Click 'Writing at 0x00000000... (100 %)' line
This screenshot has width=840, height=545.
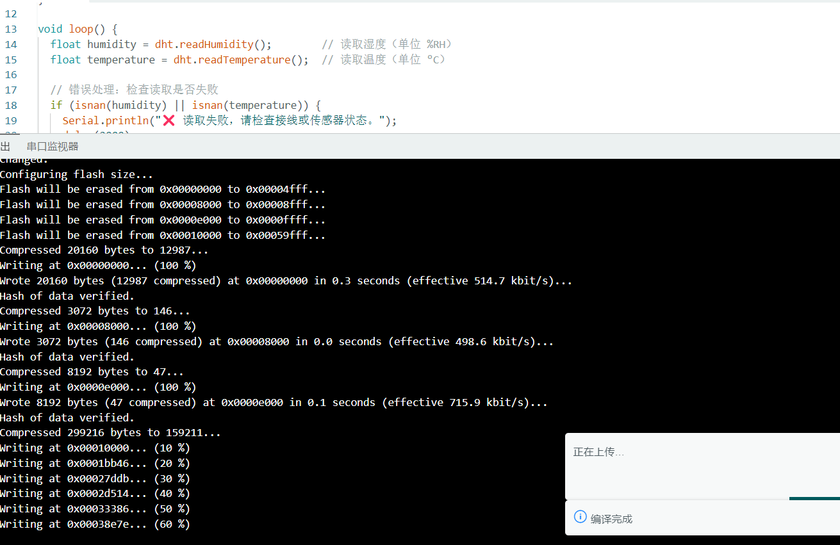pyautogui.click(x=98, y=266)
